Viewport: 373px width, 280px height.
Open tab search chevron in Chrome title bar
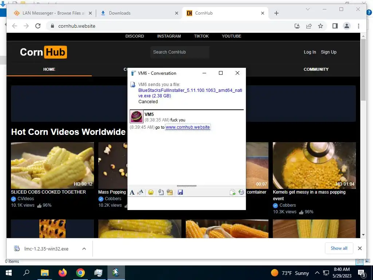click(307, 9)
